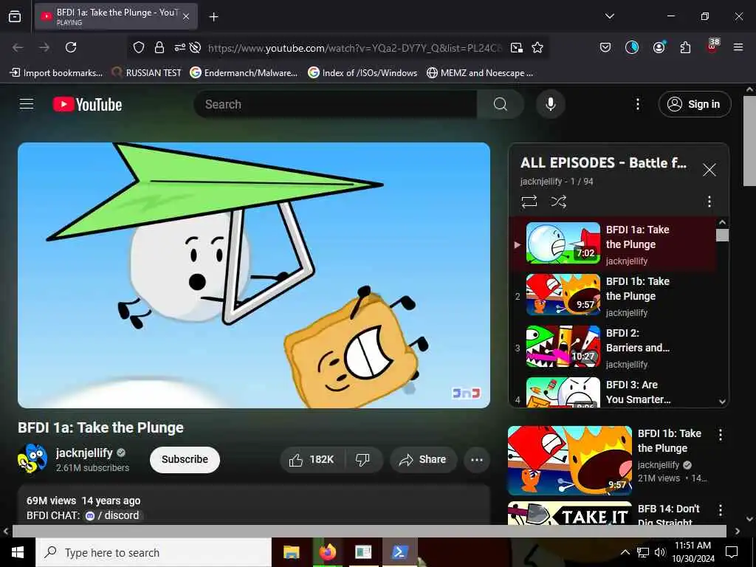This screenshot has height=567, width=756.
Task: Open Firefox account icon
Action: (659, 47)
